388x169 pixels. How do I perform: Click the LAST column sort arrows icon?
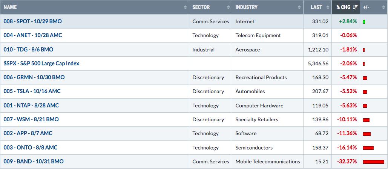pos(328,8)
